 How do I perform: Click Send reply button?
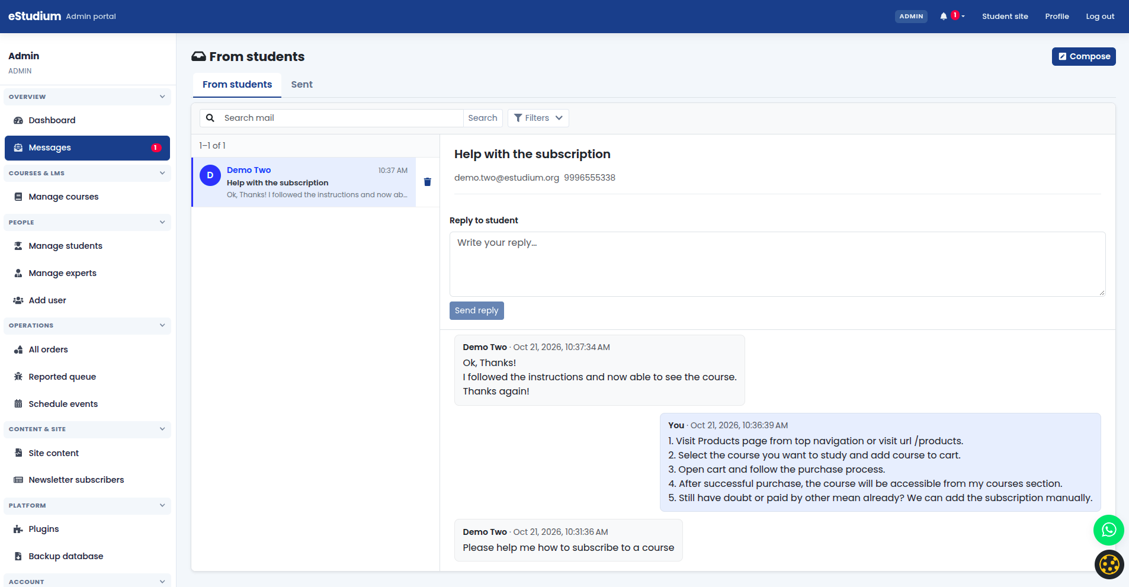476,310
